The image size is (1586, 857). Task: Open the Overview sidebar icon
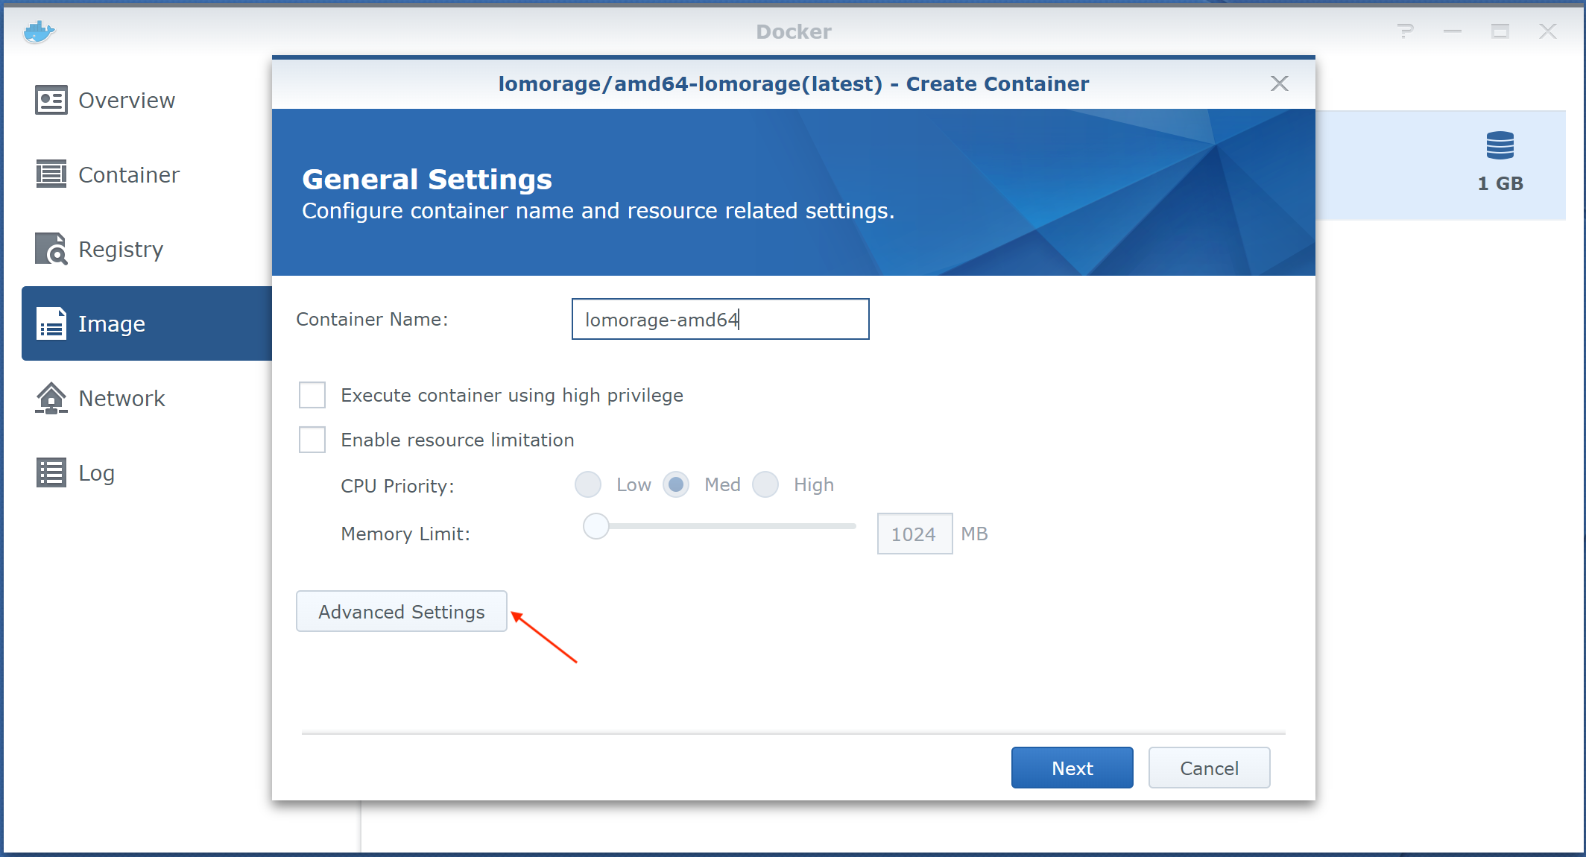[x=51, y=100]
